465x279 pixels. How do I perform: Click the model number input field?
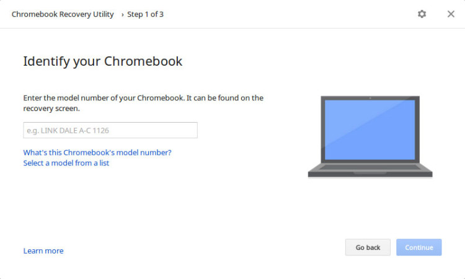(x=110, y=130)
